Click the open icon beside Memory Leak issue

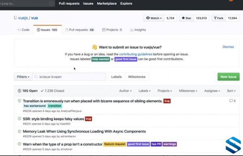(19, 131)
